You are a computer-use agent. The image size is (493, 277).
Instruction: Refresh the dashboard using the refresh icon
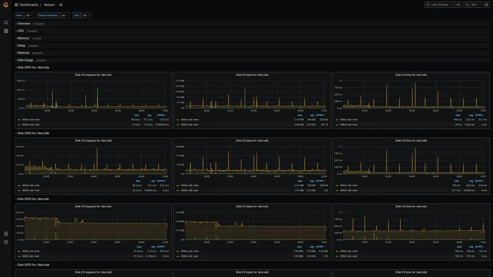tap(467, 5)
